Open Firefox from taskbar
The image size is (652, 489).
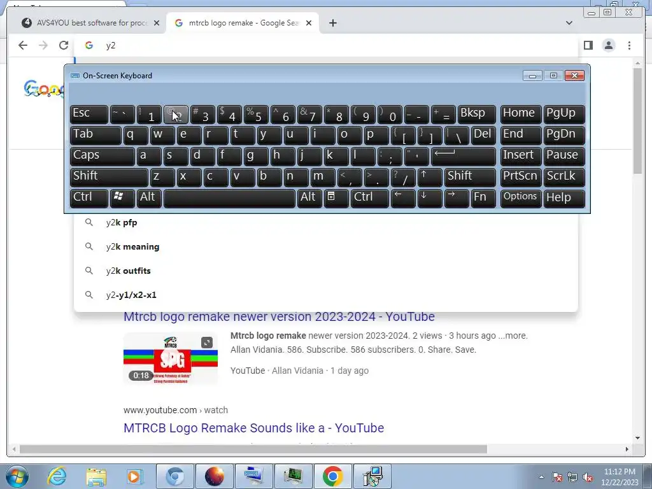pyautogui.click(x=215, y=476)
